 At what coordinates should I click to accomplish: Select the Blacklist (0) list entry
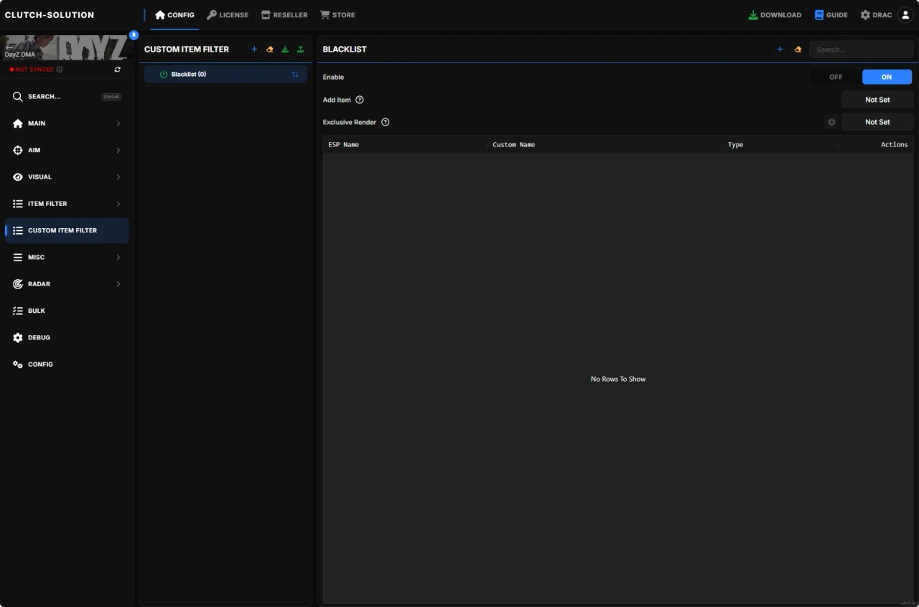pyautogui.click(x=225, y=75)
